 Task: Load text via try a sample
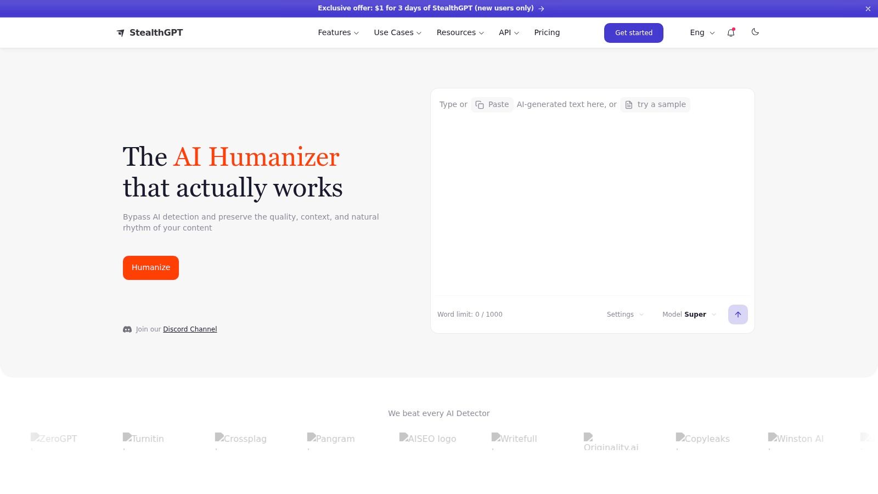655,104
